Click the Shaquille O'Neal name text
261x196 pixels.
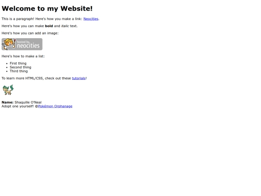tap(28, 102)
